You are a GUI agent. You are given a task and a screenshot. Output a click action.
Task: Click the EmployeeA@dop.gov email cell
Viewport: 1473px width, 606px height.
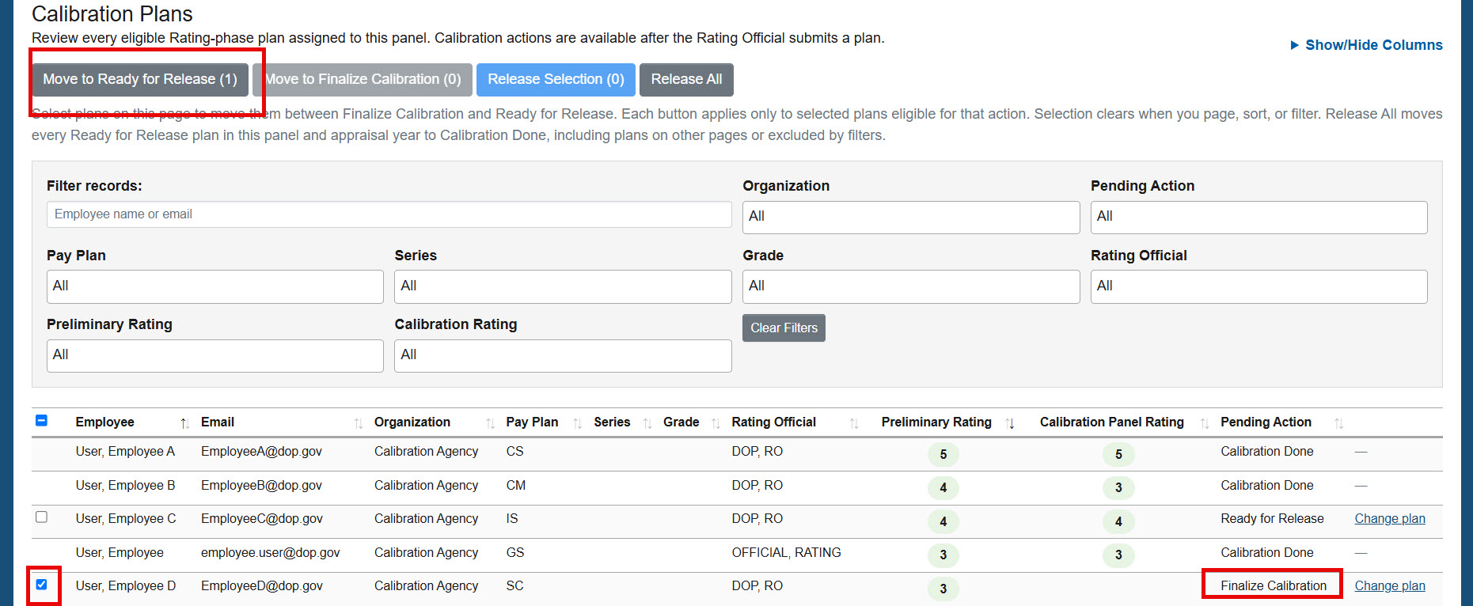click(261, 452)
